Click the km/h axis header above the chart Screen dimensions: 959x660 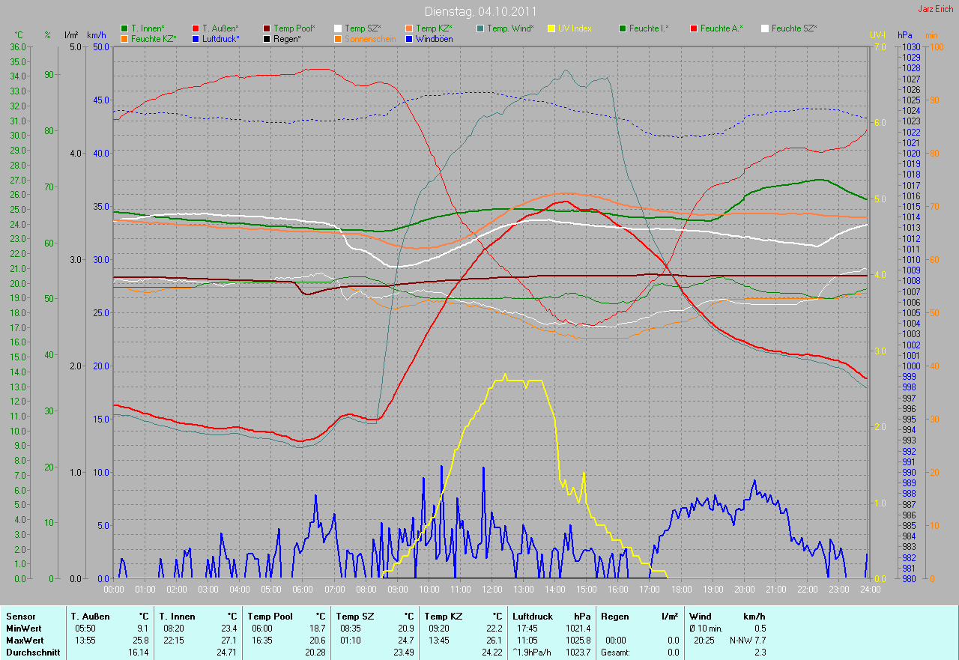[97, 35]
